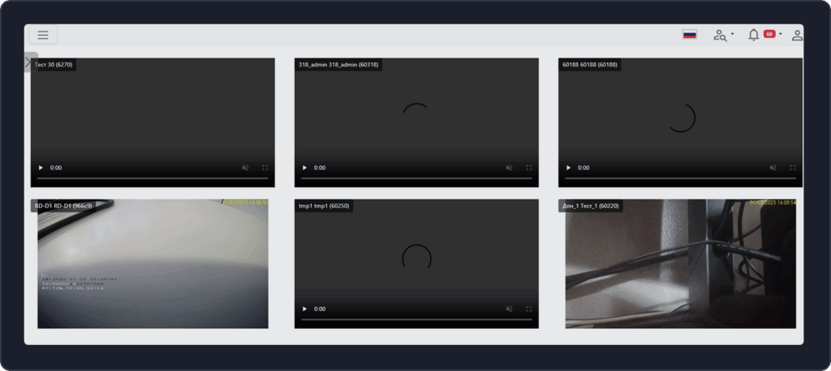Click the tmp1 video progress bar
Viewport: 831px width, 371px height.
(x=416, y=320)
